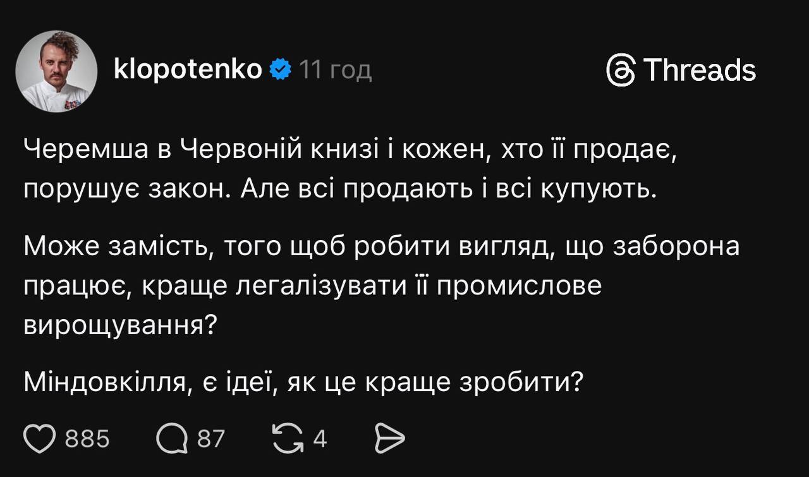Repost using the circular arrows icon
Screen dimensions: 809x477
click(287, 437)
